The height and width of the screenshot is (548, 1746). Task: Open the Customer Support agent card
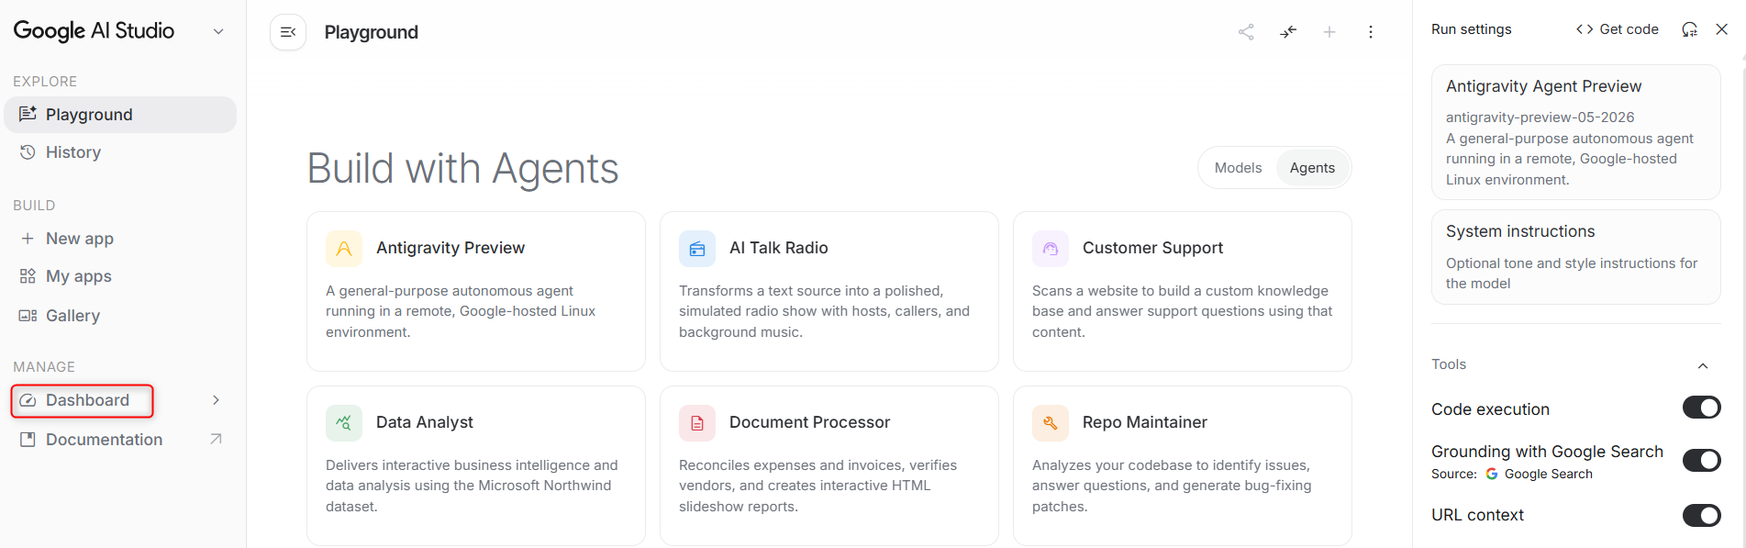click(1183, 291)
